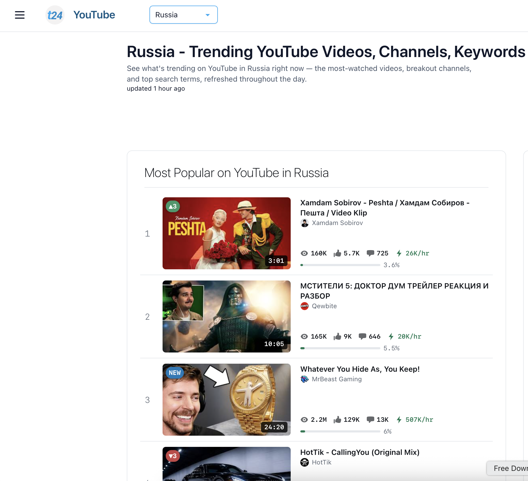Click the 129K likes count

click(x=352, y=420)
